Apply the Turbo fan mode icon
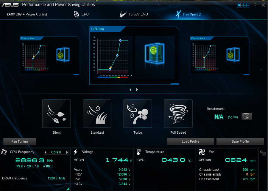The image size is (268, 191). pos(138,114)
